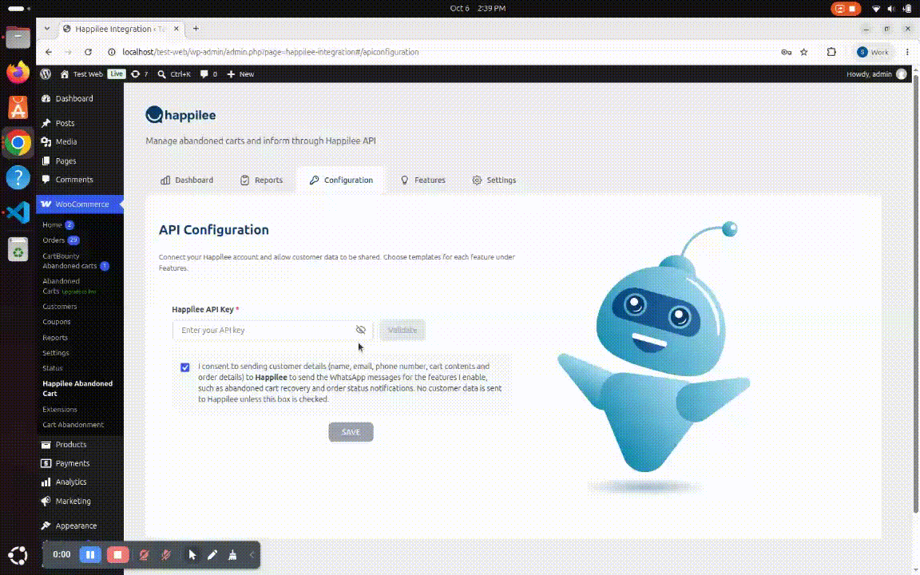
Task: Open the saved passwords key icon
Action: [786, 52]
